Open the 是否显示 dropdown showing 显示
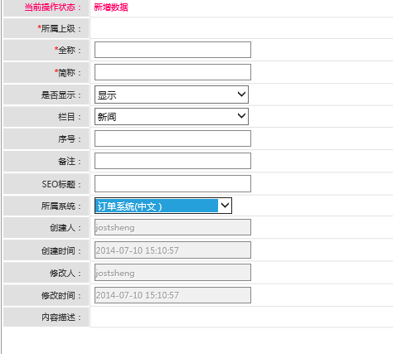Image resolution: width=393 pixels, height=354 pixels. [x=172, y=95]
